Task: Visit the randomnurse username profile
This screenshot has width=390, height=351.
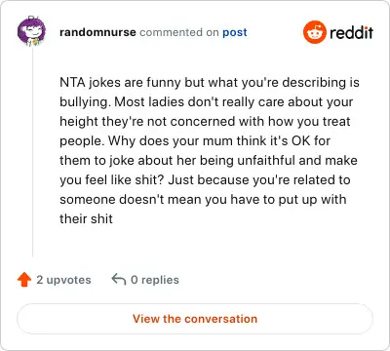Action: [97, 32]
